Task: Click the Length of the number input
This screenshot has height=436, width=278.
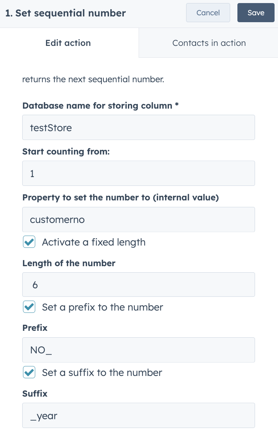Action: pyautogui.click(x=138, y=285)
